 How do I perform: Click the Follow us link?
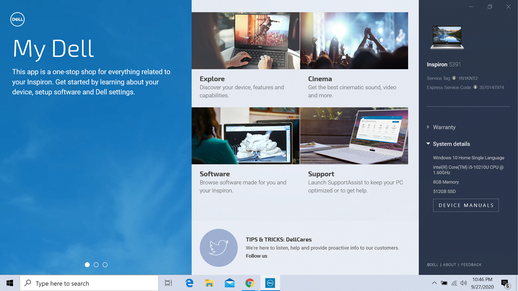pos(256,256)
